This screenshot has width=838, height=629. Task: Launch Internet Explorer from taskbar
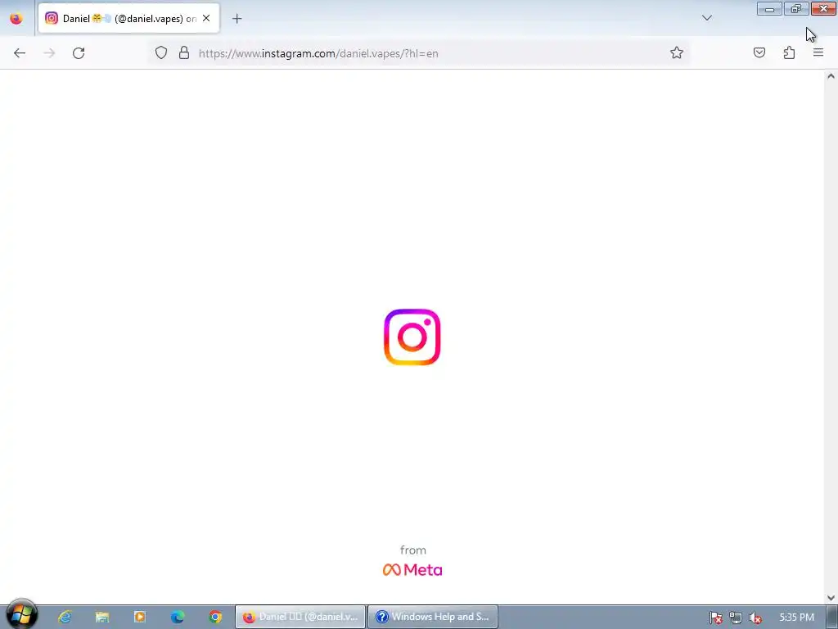click(x=65, y=617)
